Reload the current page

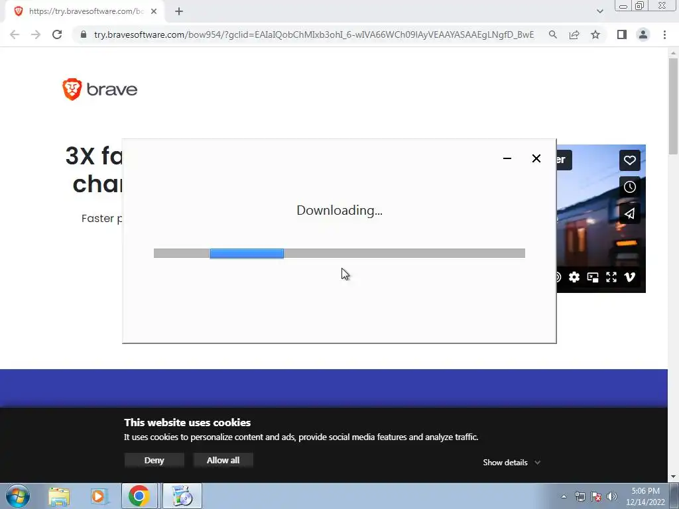click(x=57, y=34)
